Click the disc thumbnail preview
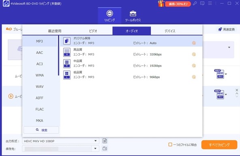Image resolution: width=240 pixels, height=156 pixels. point(15,50)
